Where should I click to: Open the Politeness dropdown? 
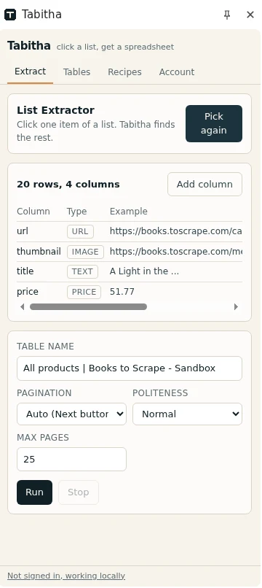coord(187,414)
